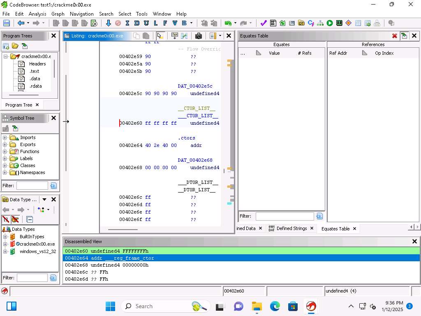Switch to the Defined Strings tab
421x316 pixels.
[291, 228]
